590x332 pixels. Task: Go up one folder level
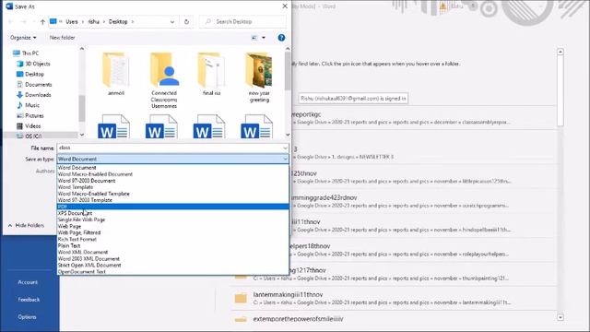coord(42,22)
